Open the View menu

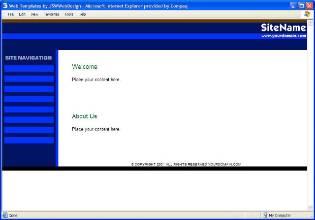(x=34, y=14)
